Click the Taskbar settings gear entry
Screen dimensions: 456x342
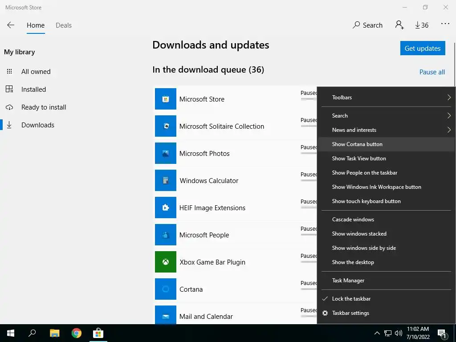(x=386, y=313)
